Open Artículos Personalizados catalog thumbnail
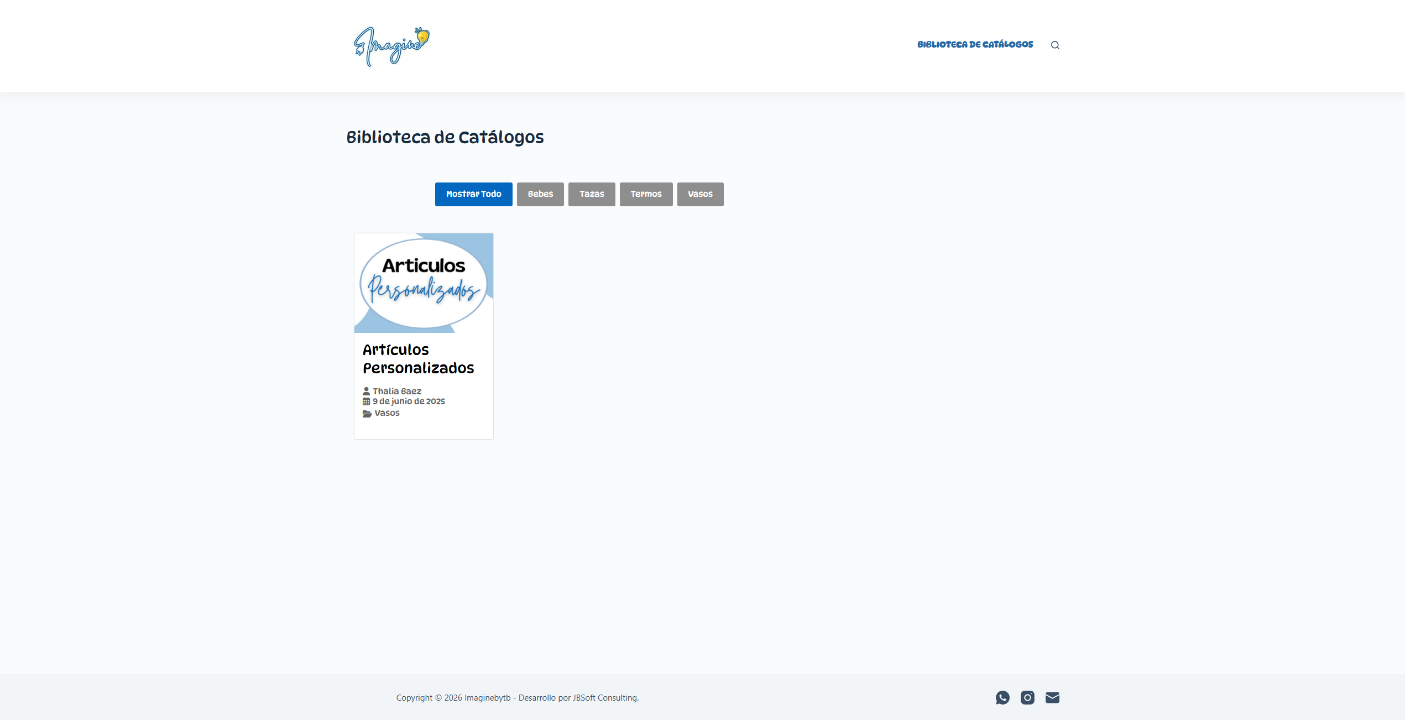 [424, 283]
